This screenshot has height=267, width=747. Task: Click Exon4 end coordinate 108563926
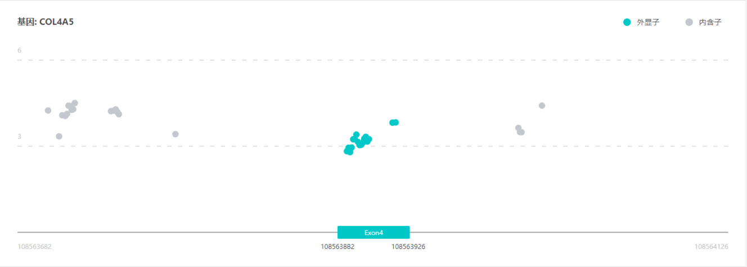(408, 246)
